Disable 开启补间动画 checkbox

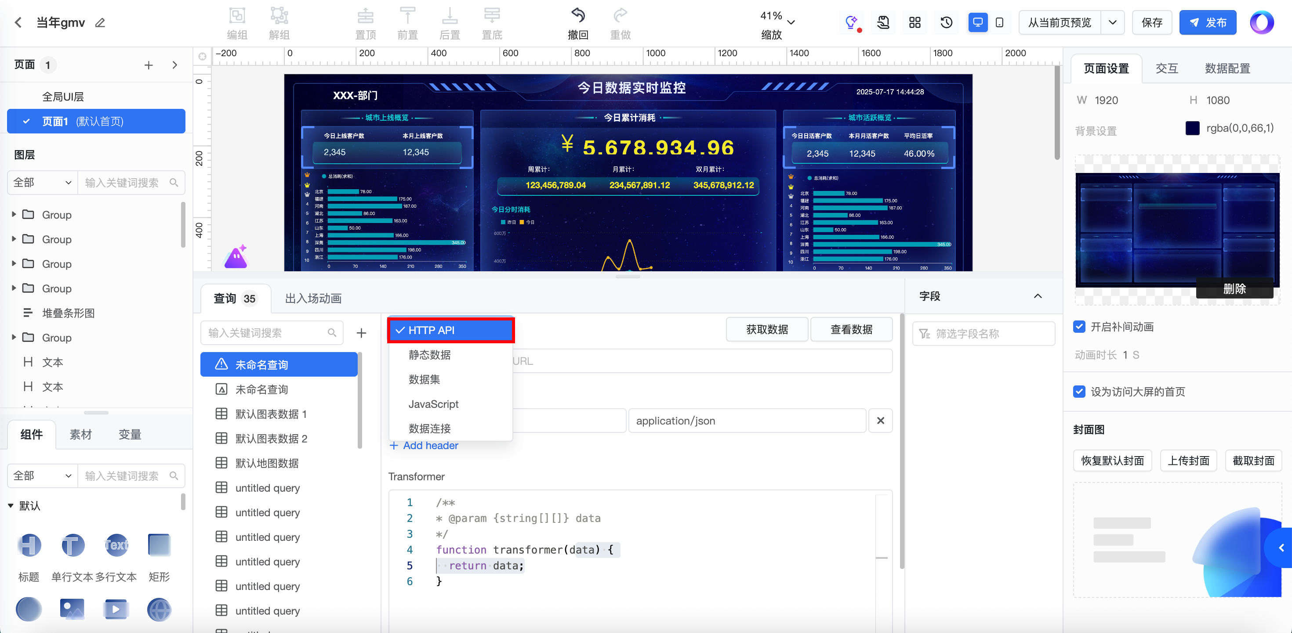[x=1079, y=327]
